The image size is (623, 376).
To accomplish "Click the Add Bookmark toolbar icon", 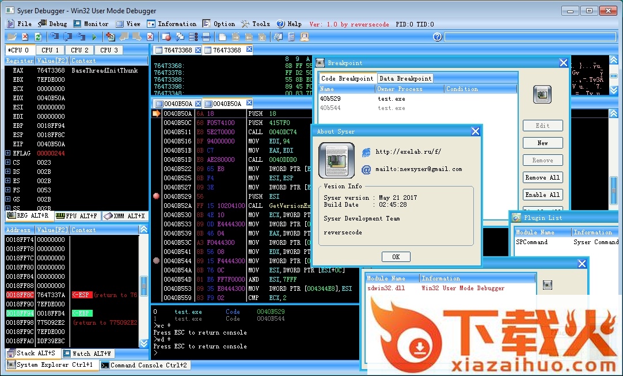I will click(x=111, y=37).
